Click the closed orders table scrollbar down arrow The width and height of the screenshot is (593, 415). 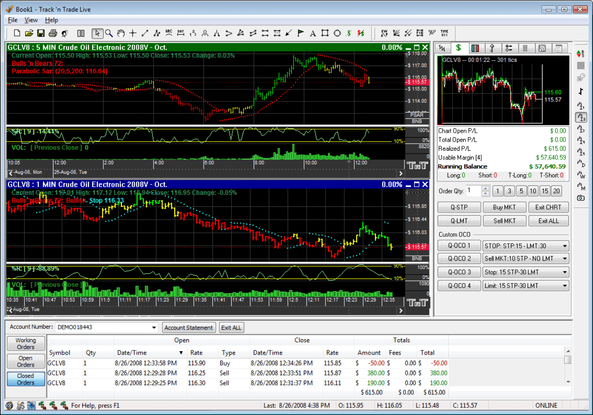pos(568,382)
